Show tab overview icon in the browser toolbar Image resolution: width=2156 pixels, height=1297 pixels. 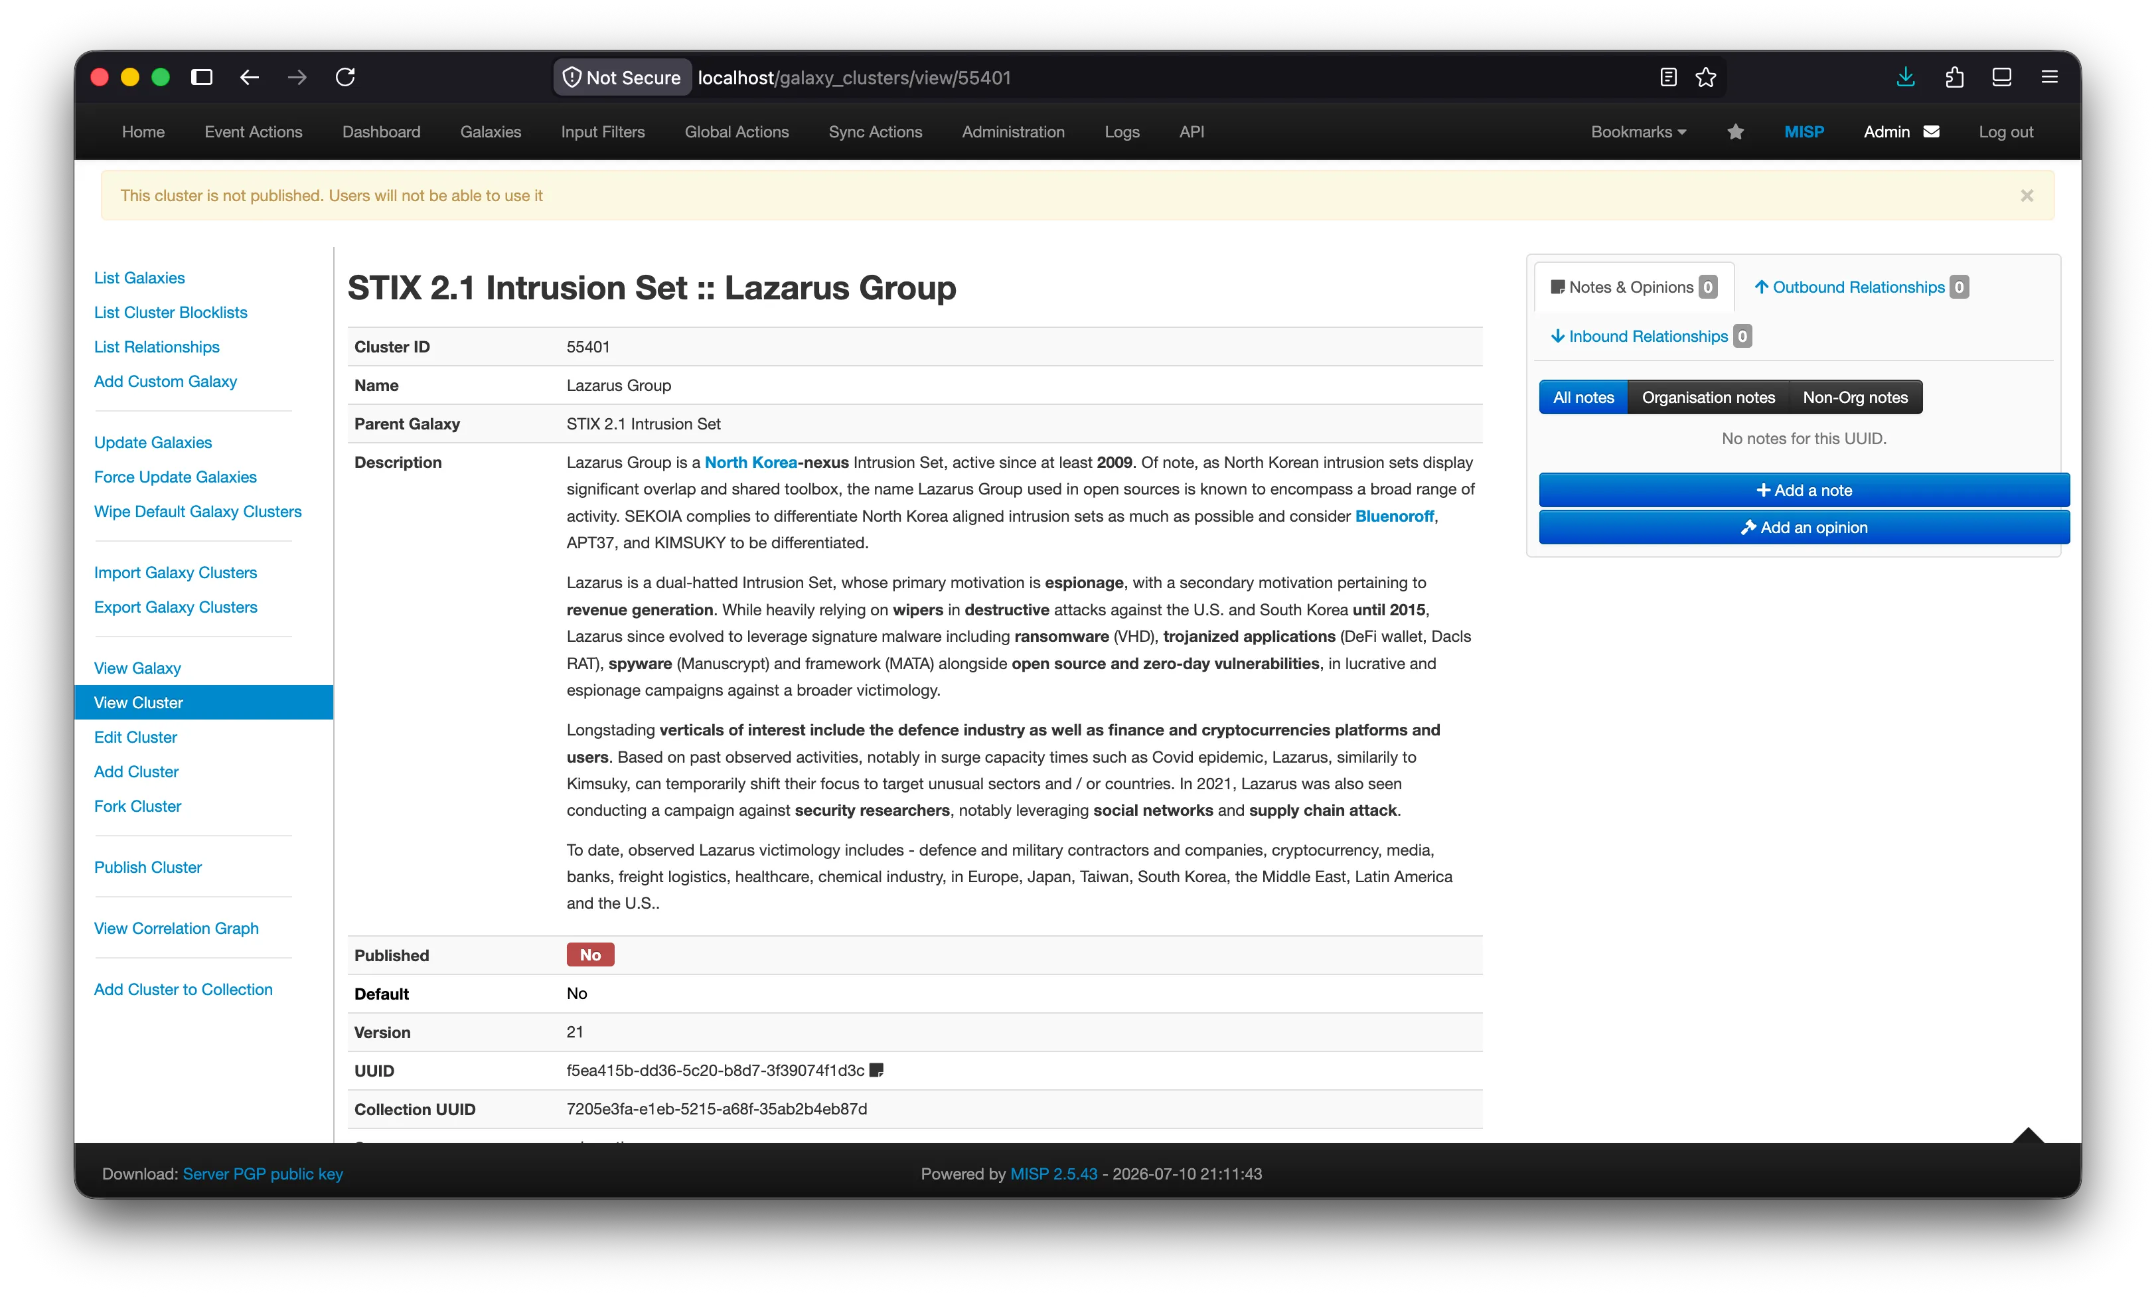point(2001,78)
